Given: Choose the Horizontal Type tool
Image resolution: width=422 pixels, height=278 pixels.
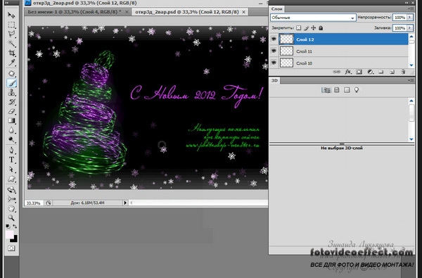Looking at the screenshot, I should pos(11,160).
